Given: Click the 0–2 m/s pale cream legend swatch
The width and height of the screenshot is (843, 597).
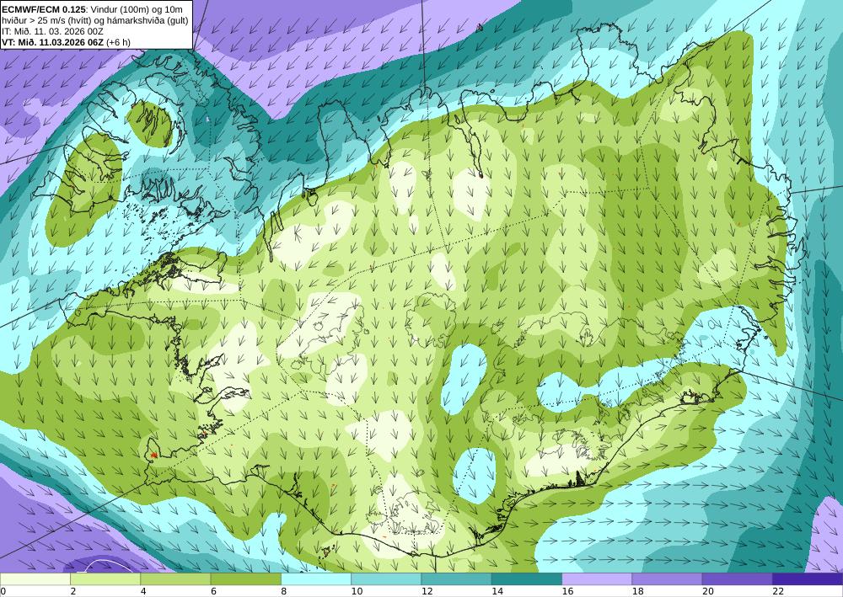Looking at the screenshot, I should click(x=35, y=579).
